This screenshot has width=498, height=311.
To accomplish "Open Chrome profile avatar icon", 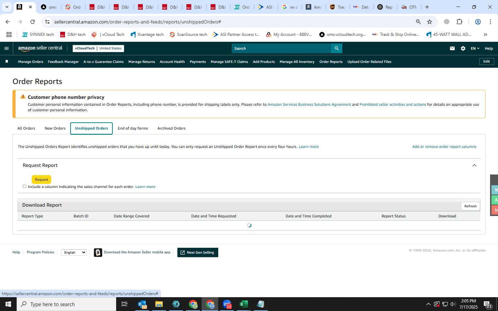I will tap(478, 22).
